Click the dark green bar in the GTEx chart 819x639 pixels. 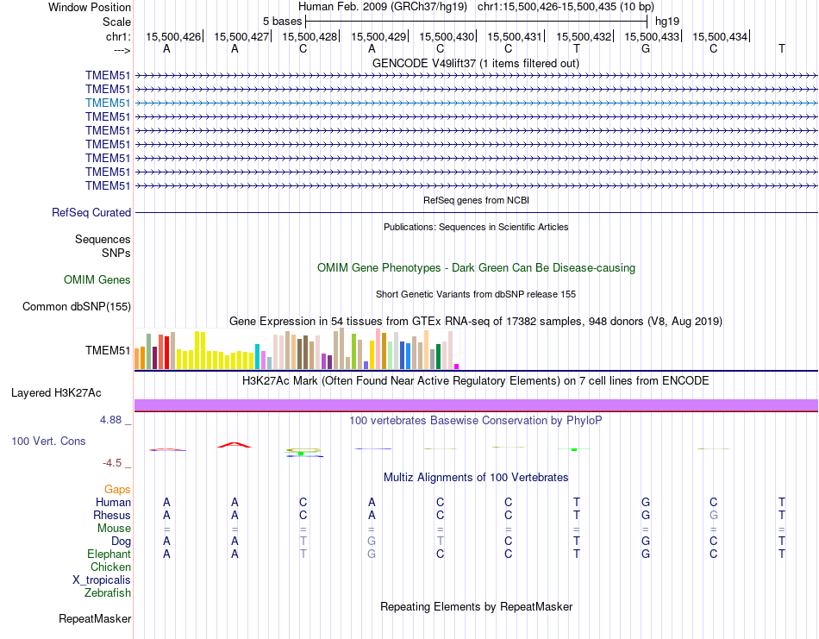tap(438, 357)
